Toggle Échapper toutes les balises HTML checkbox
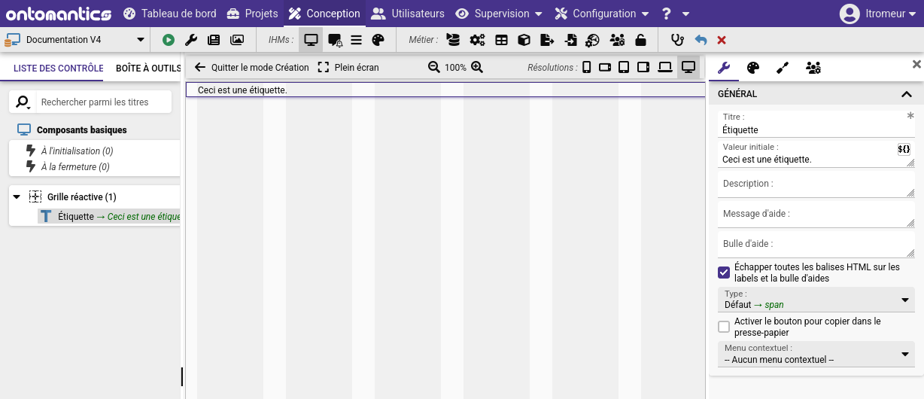The image size is (924, 399). coord(724,273)
